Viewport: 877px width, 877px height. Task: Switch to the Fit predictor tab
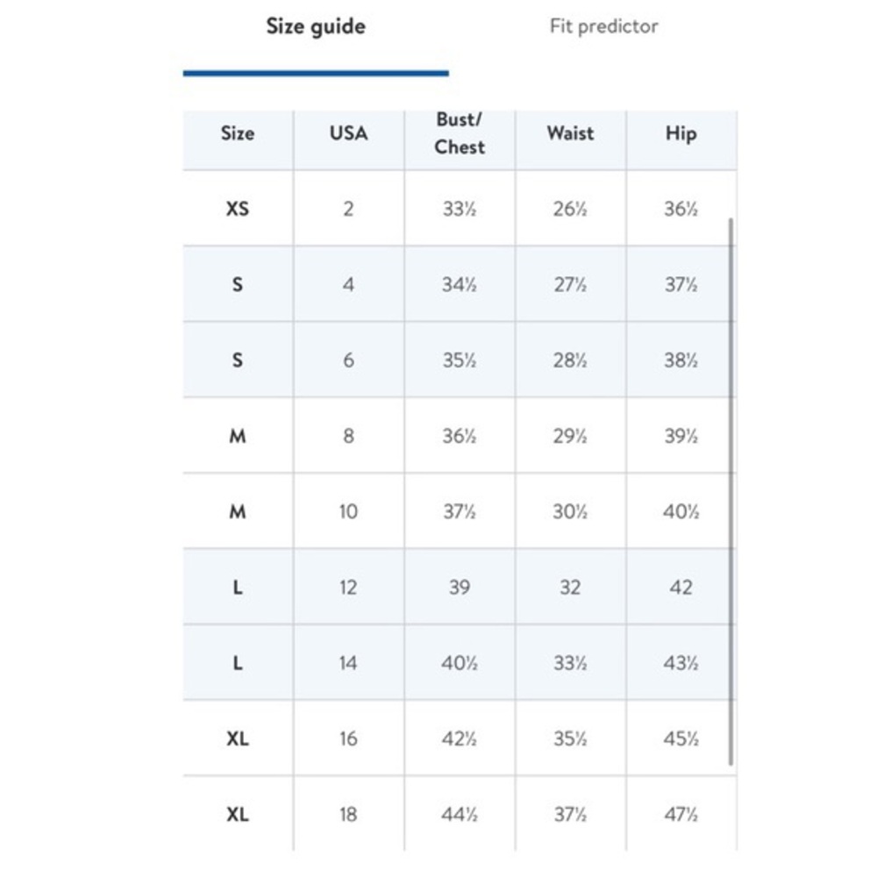[x=603, y=26]
